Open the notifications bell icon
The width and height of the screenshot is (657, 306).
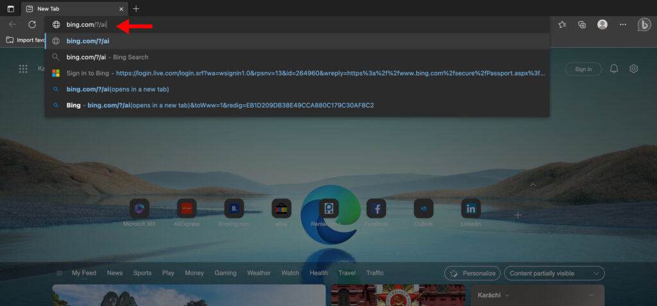(x=614, y=69)
